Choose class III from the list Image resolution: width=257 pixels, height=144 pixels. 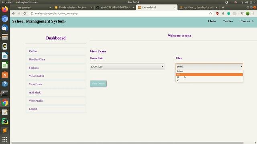point(209,77)
